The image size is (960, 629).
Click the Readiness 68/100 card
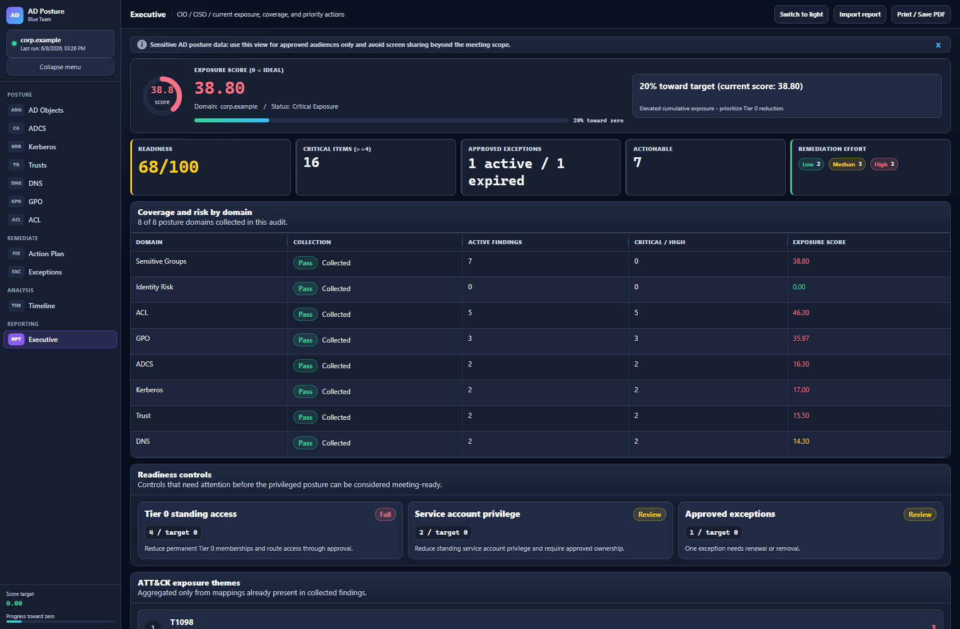click(x=210, y=168)
